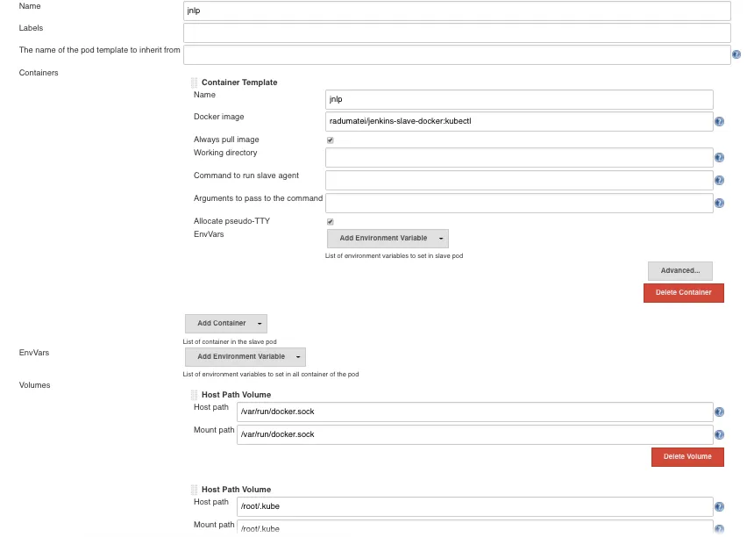This screenshot has height=537, width=747.
Task: Grab second Host Path Volume drag handle
Action: pyautogui.click(x=194, y=490)
